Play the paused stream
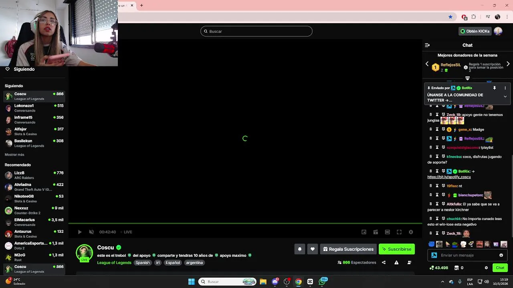 point(80,232)
